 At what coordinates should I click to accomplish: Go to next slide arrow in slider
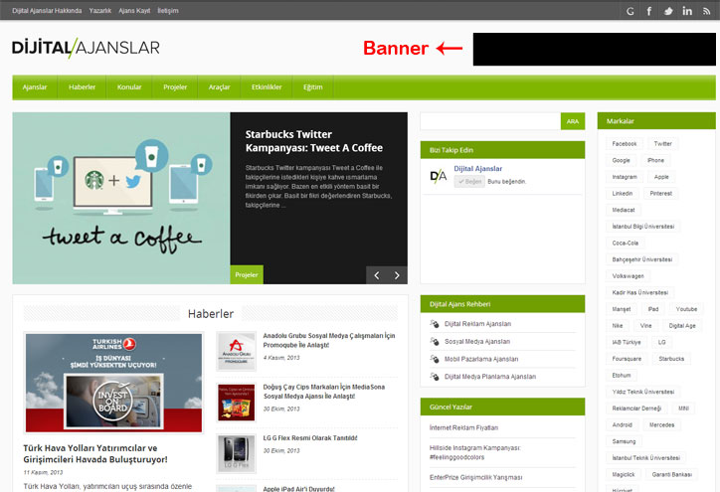397,275
